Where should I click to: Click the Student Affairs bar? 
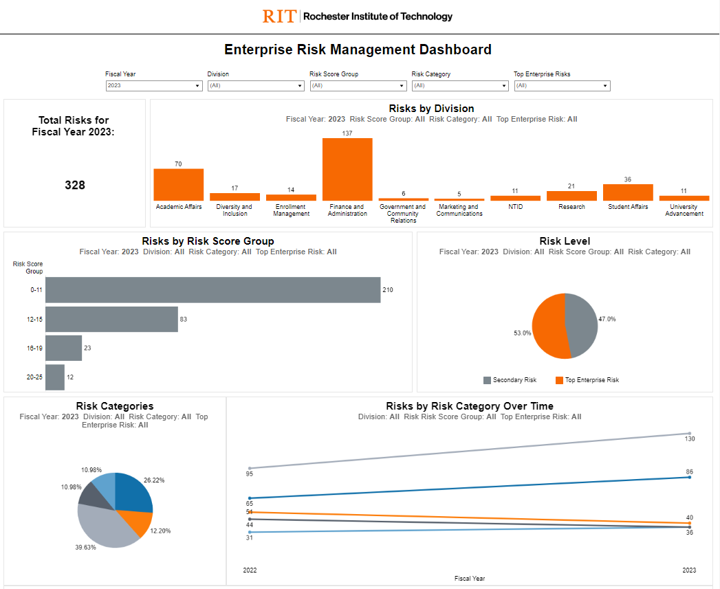(x=627, y=192)
